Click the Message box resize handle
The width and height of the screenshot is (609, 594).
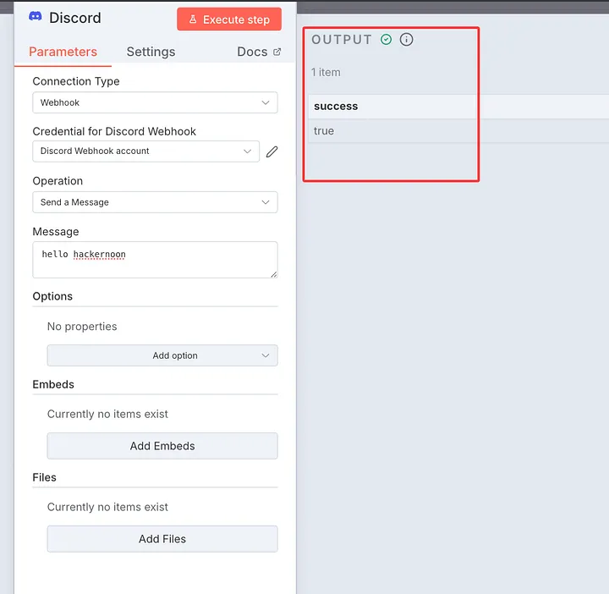point(273,274)
